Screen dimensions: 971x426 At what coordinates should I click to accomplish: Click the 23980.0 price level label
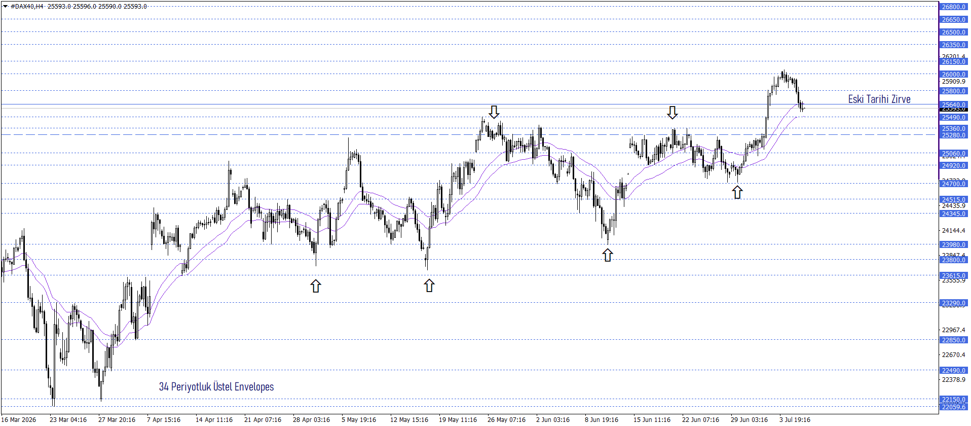click(x=953, y=244)
